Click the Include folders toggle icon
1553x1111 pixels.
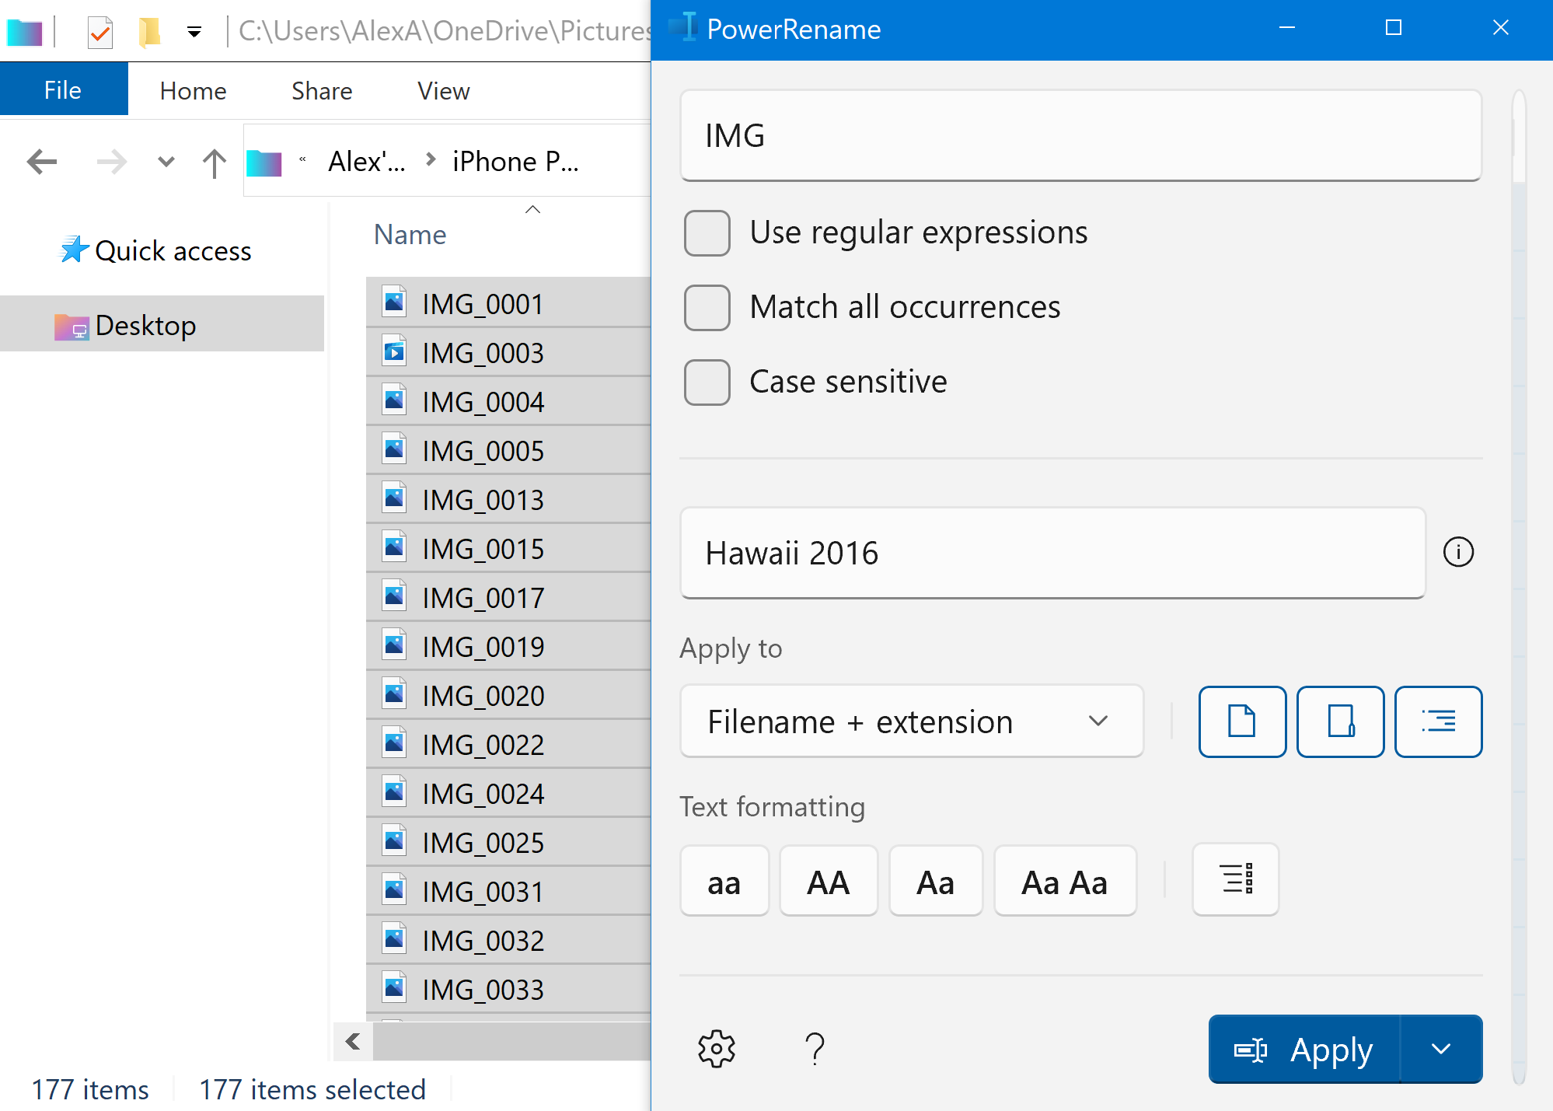point(1340,721)
